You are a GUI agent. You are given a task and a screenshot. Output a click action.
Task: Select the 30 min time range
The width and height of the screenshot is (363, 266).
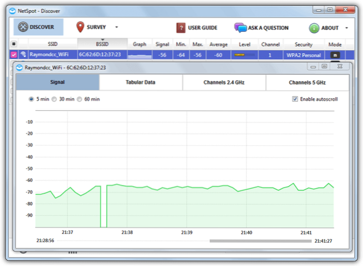coord(55,99)
